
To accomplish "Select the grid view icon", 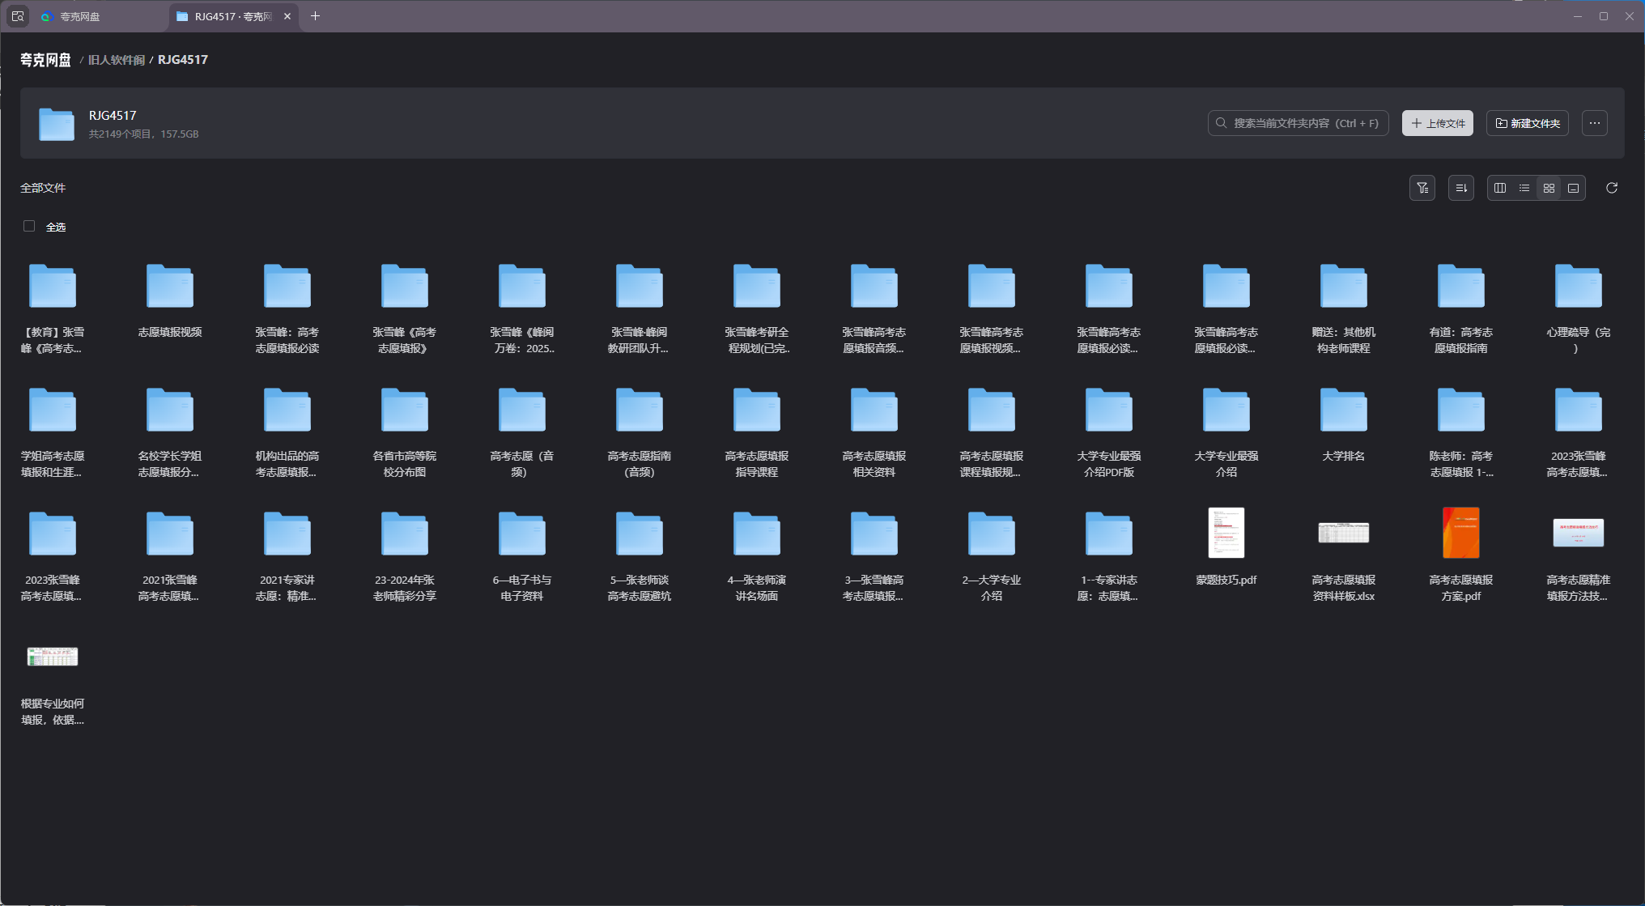I will coord(1549,188).
